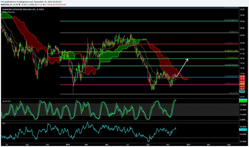Click the 0.382(21.88) Fibonacci label
Screen dimensions: 249x147
click(231, 51)
